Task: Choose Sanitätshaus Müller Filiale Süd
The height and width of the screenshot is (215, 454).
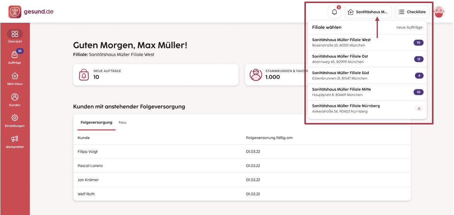Action: click(367, 75)
